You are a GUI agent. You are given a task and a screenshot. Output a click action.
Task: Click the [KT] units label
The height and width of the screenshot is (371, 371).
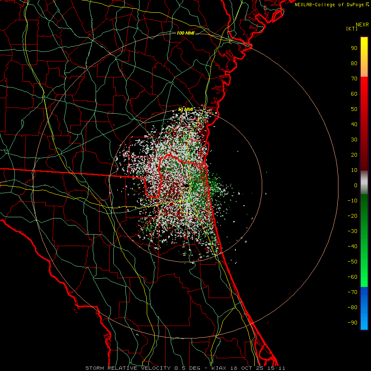click(x=352, y=28)
